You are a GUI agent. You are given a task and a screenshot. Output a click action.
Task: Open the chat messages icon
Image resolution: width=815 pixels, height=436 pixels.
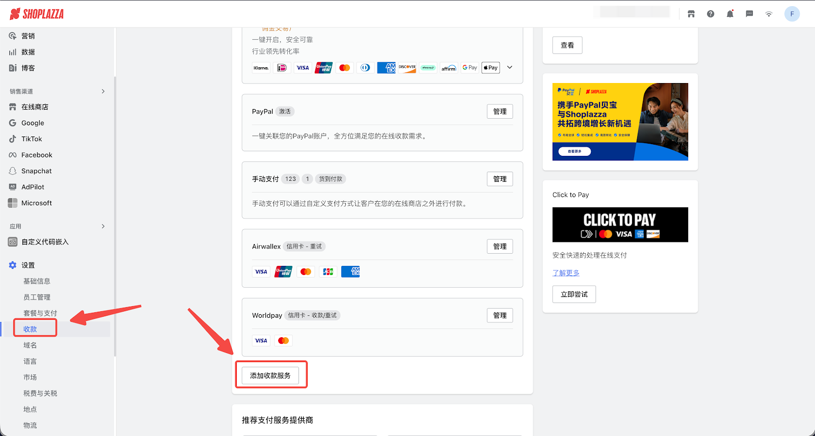749,14
